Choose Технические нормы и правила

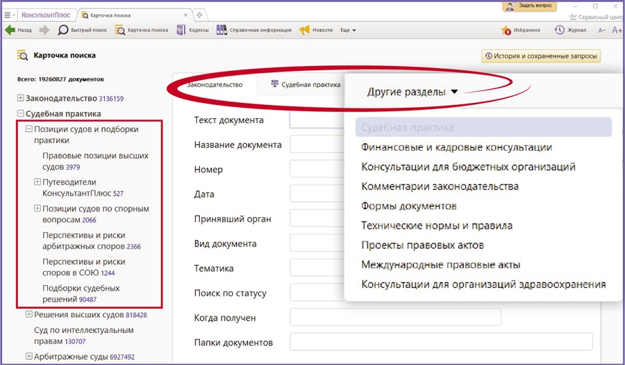point(437,225)
